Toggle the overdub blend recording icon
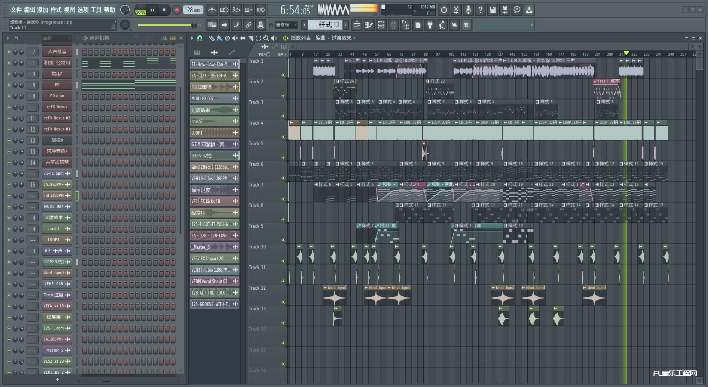The image size is (708, 387). click(x=249, y=10)
